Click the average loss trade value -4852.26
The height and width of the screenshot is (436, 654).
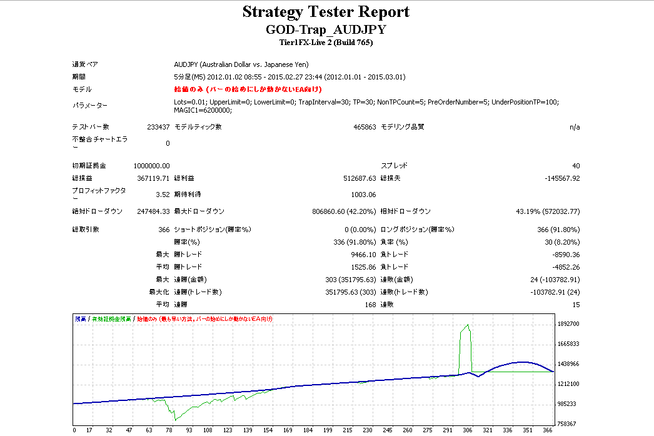tap(566, 267)
